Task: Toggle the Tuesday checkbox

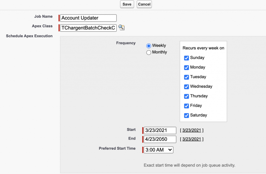Action: tap(187, 77)
